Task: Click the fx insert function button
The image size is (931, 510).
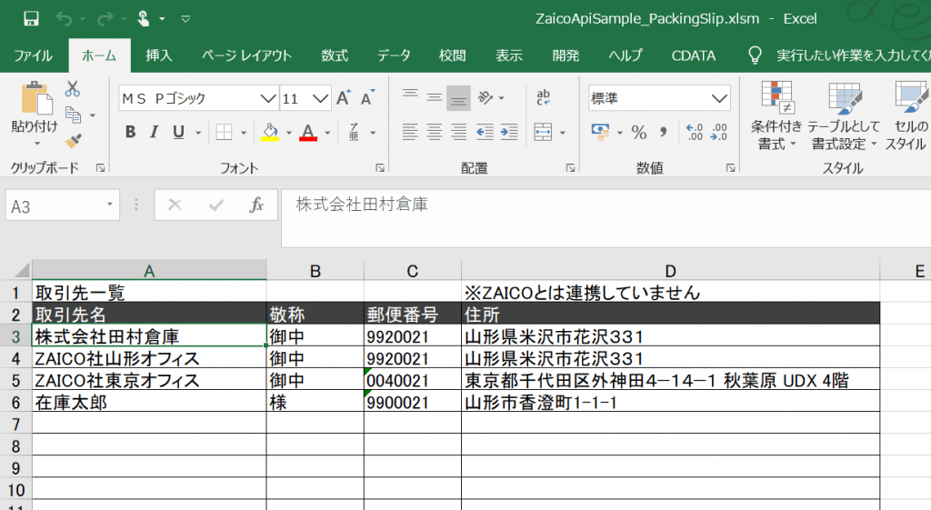Action: [256, 205]
